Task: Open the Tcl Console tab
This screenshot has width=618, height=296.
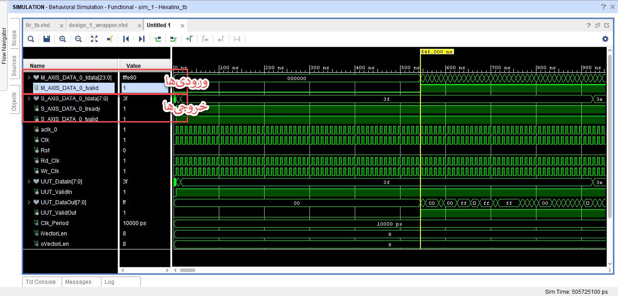Action: 41,282
